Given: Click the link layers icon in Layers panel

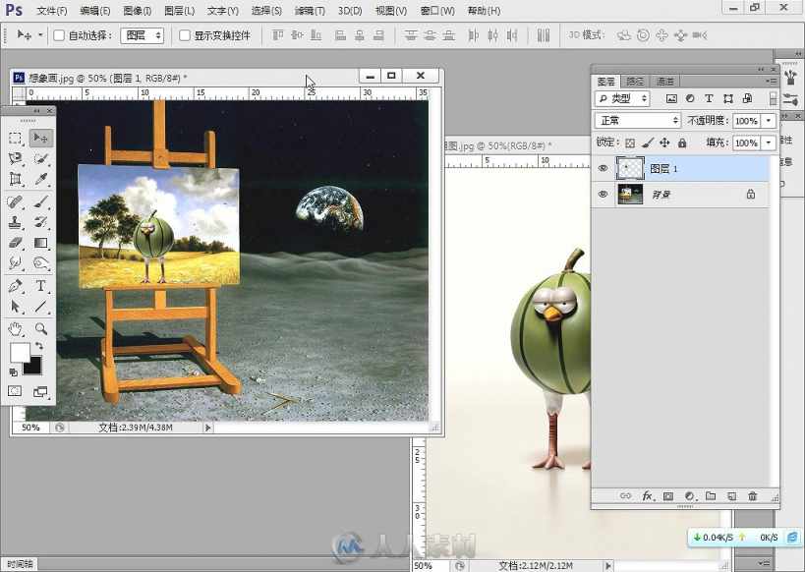Looking at the screenshot, I should (x=625, y=496).
